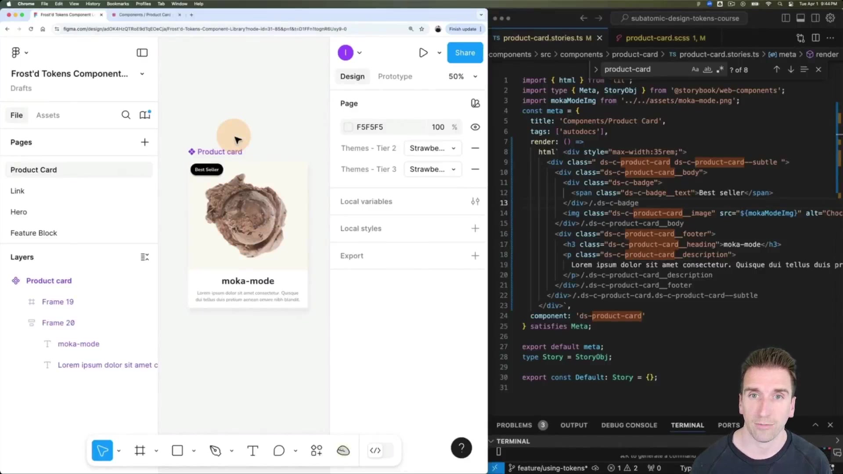Toggle Dev Mode switch in the Figma toolbar
Viewport: 843px width, 474px height.
coord(380,450)
